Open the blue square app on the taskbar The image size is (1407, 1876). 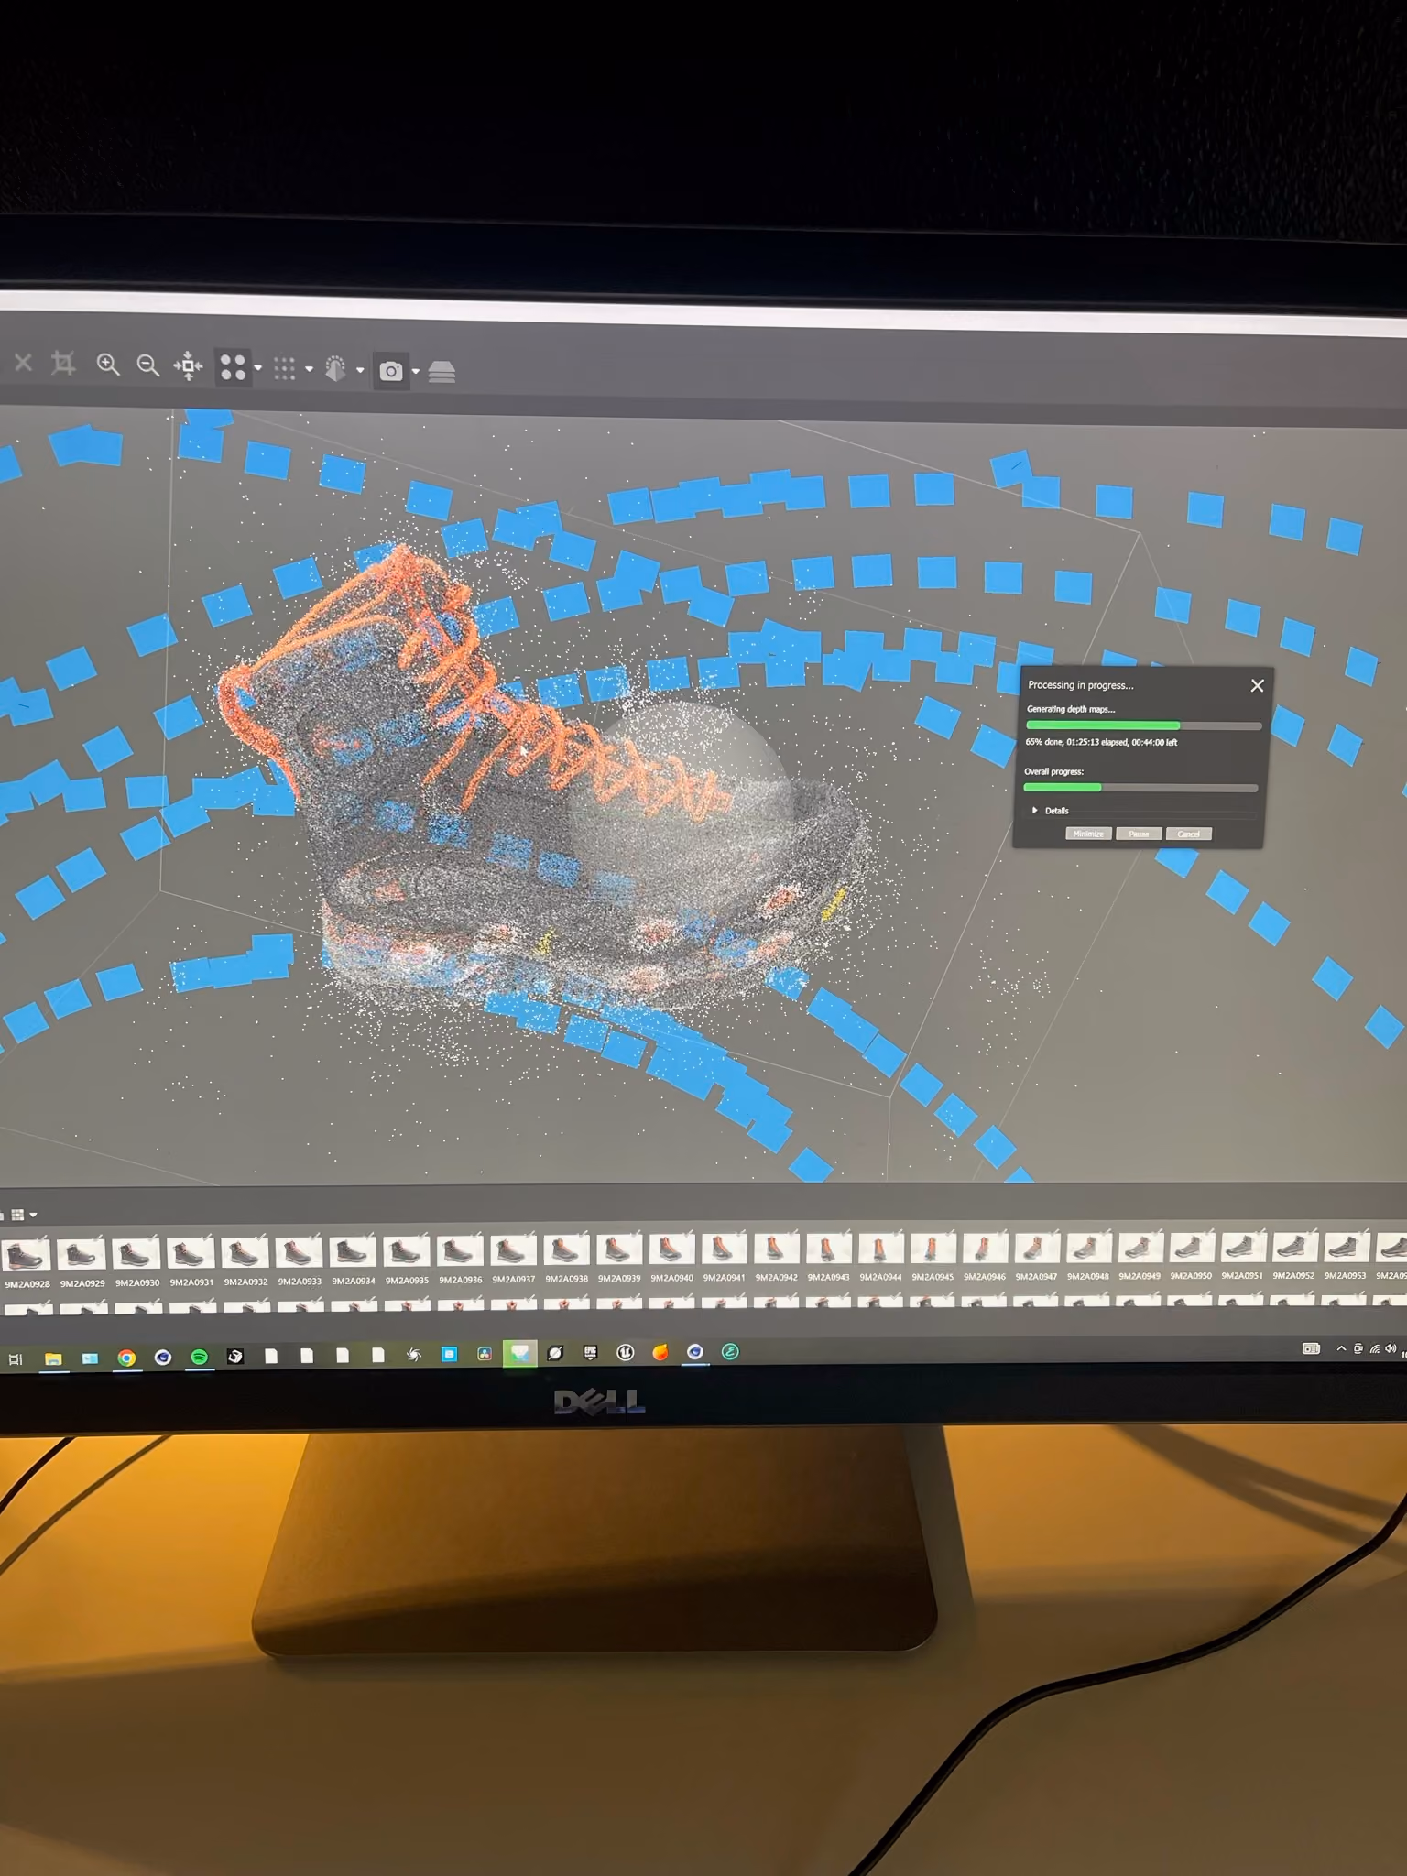449,1354
